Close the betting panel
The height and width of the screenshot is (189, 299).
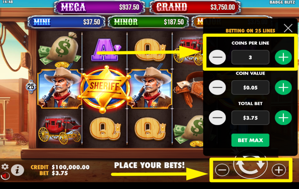[x=288, y=29]
